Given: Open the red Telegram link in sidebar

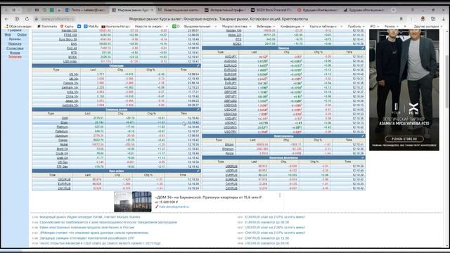Looking at the screenshot, I should coord(15,57).
